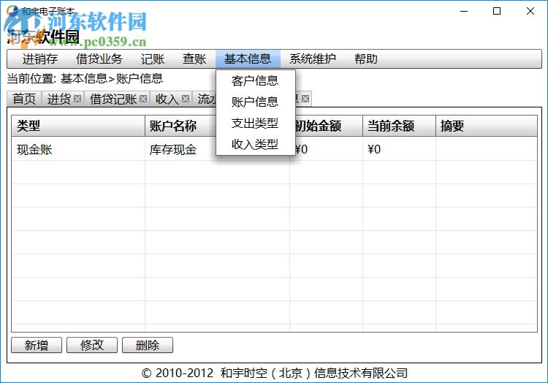Select the ¥0 当前余额 cell
Image resolution: width=548 pixels, height=383 pixels.
click(400, 149)
